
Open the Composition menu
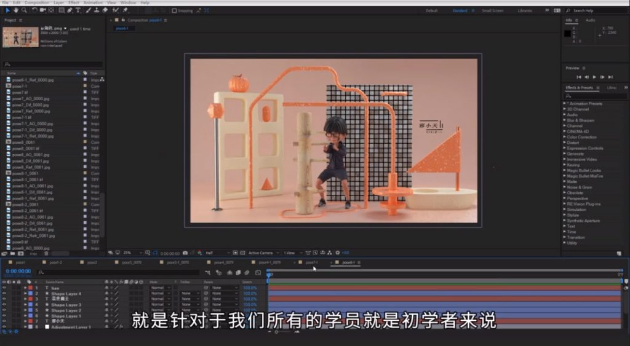pyautogui.click(x=37, y=2)
